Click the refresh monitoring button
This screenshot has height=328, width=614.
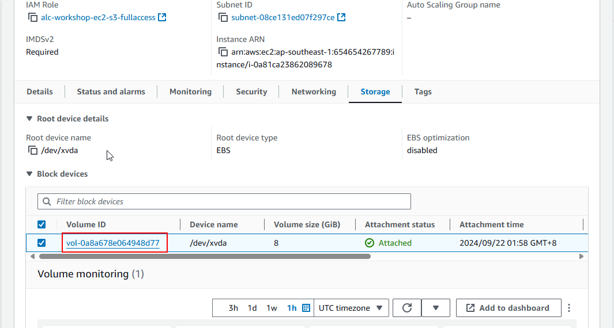click(407, 308)
